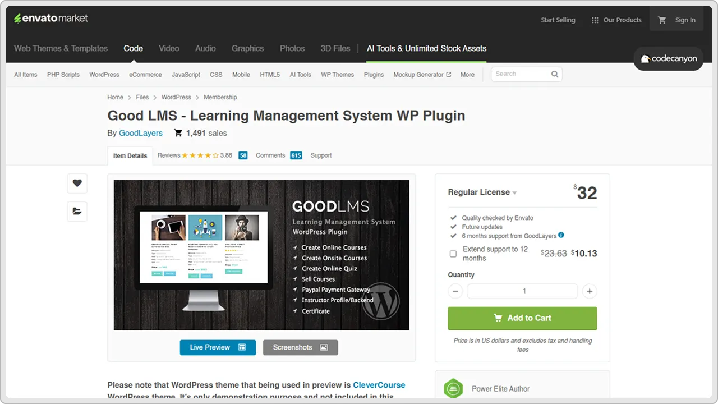The width and height of the screenshot is (718, 404).
Task: Click the CodeCanyon badge
Action: click(669, 59)
